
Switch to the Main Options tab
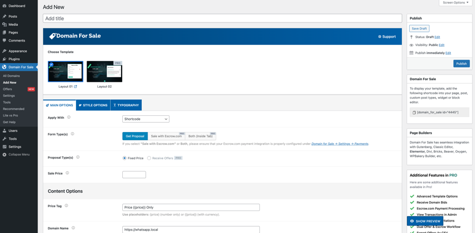click(60, 105)
